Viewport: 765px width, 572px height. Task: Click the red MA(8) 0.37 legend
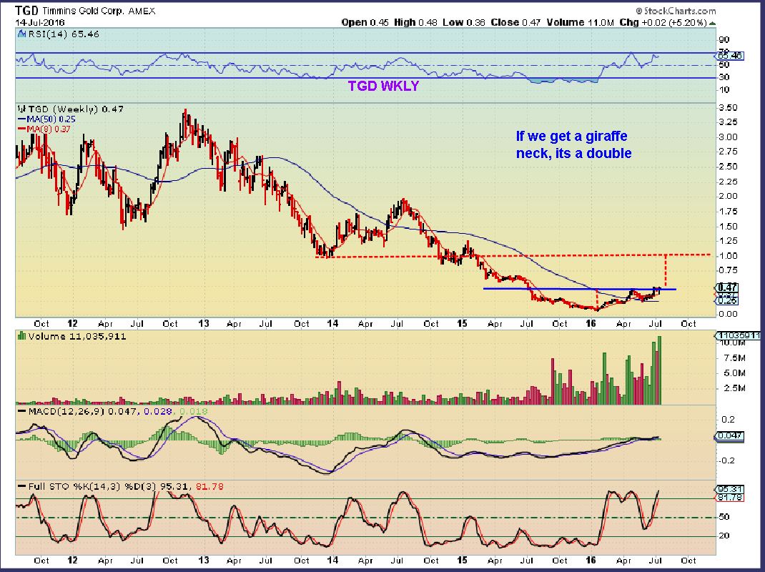tap(44, 129)
